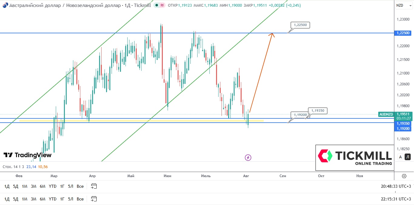The height and width of the screenshot is (205, 414).
Task: Select Все range in the 22:15:31 row
Action: [x=80, y=199]
